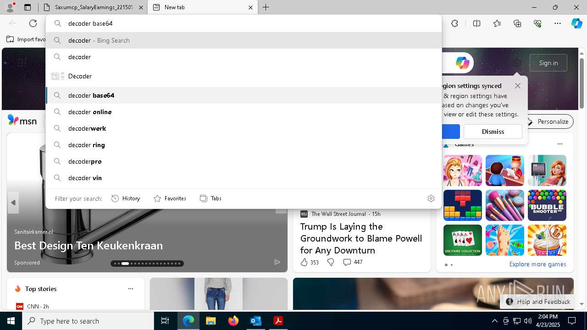Open a new tab with plus button
This screenshot has width=587, height=330.
pyautogui.click(x=266, y=7)
